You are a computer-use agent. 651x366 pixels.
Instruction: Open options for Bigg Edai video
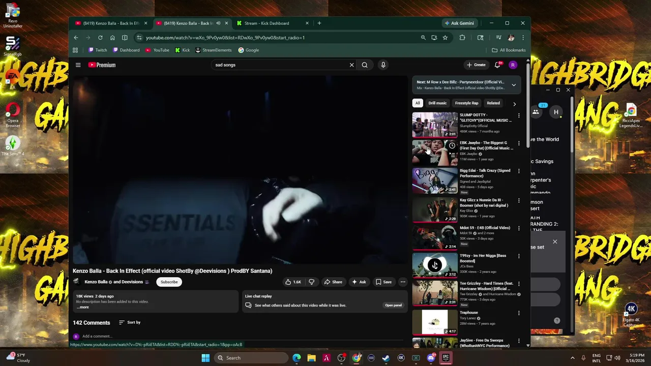tap(519, 172)
